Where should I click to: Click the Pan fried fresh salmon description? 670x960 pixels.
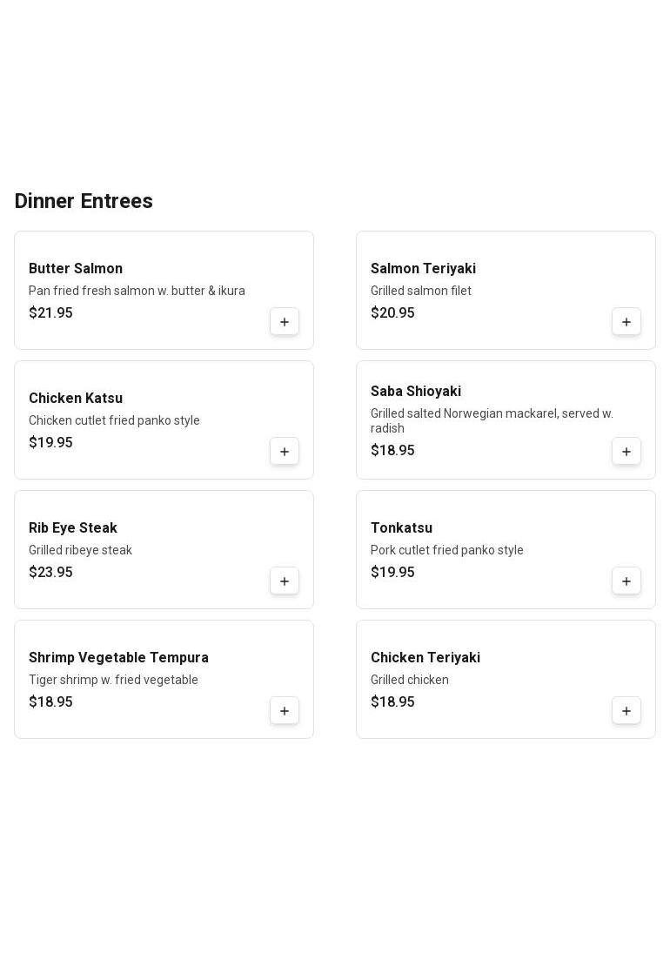point(137,291)
